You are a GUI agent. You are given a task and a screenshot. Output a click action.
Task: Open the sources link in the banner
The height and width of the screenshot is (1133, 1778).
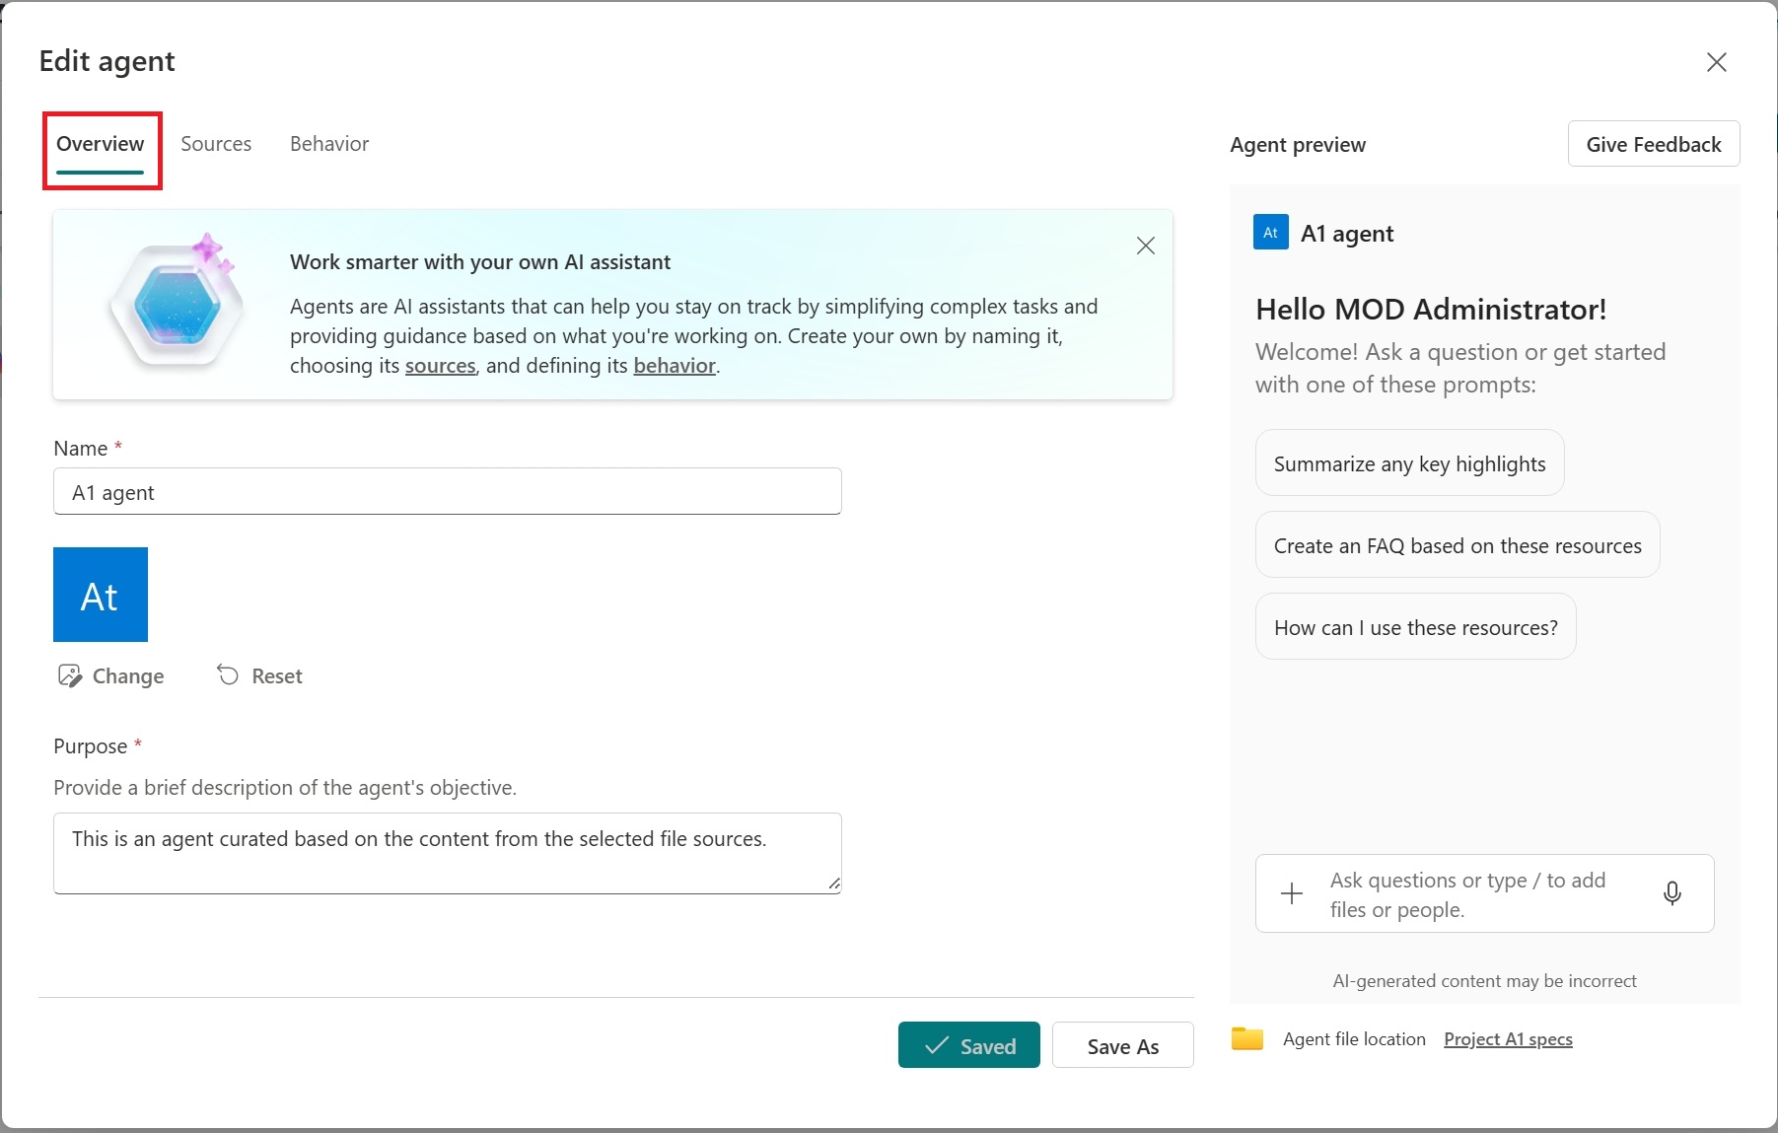(x=440, y=366)
